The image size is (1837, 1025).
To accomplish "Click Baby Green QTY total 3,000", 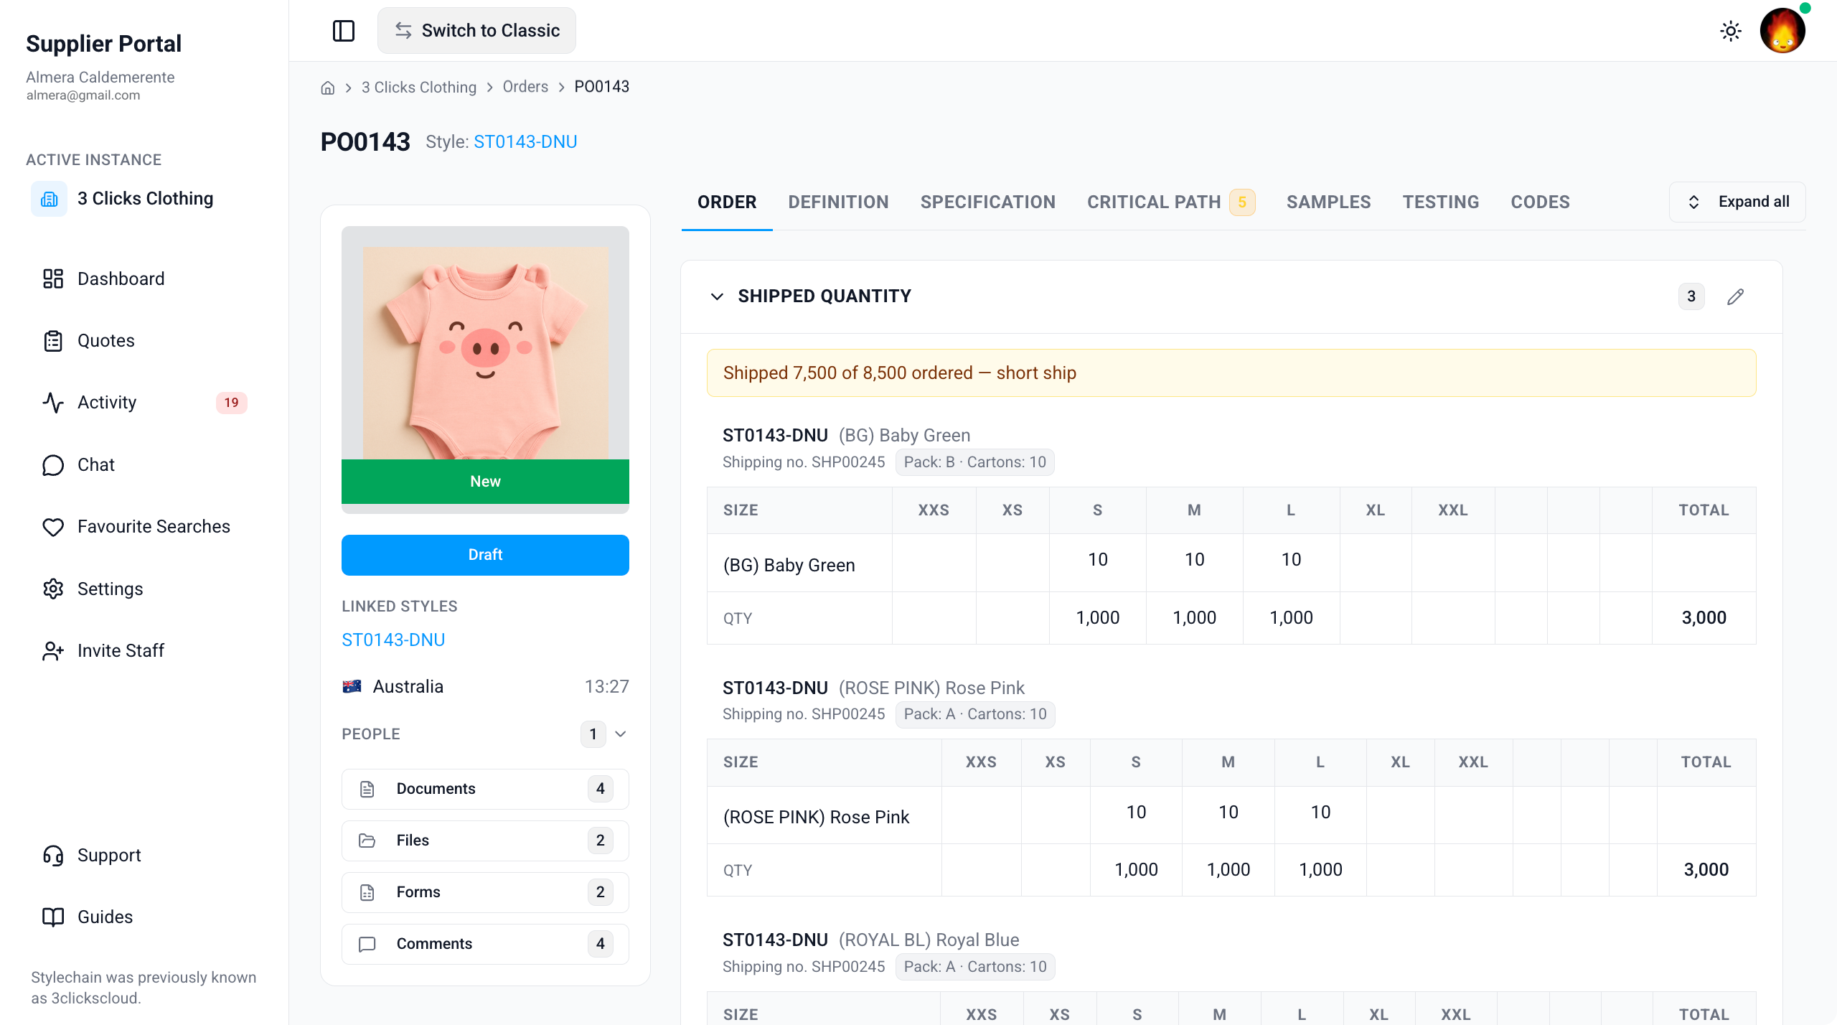I will [x=1704, y=618].
